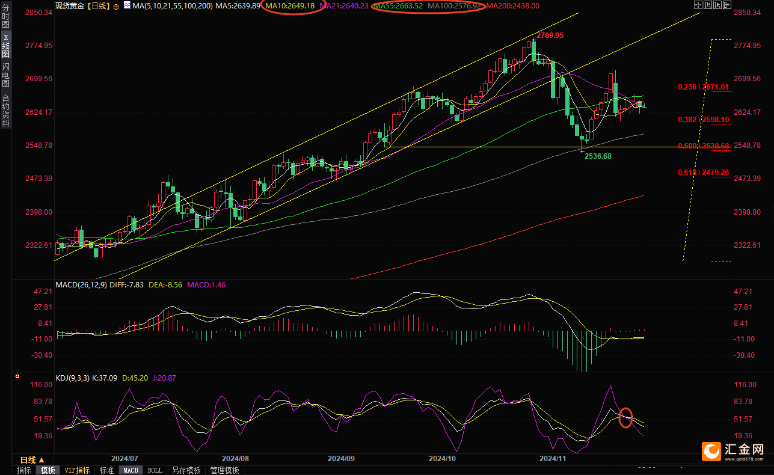This screenshot has width=774, height=475.
Task: Click 另存模板 to save template
Action: click(x=186, y=470)
